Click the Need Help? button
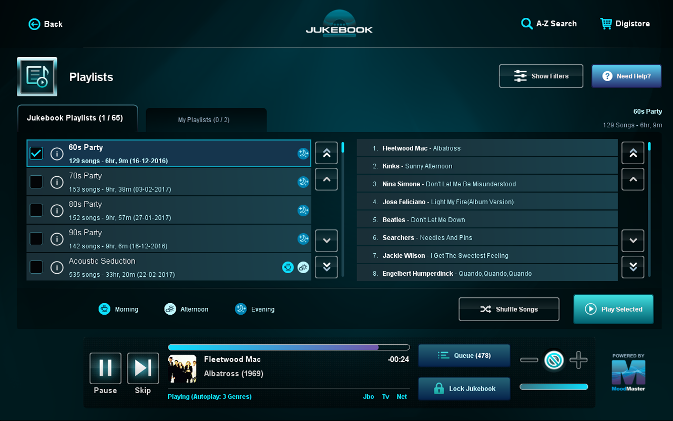Screen dimensions: 673x421 pos(626,76)
